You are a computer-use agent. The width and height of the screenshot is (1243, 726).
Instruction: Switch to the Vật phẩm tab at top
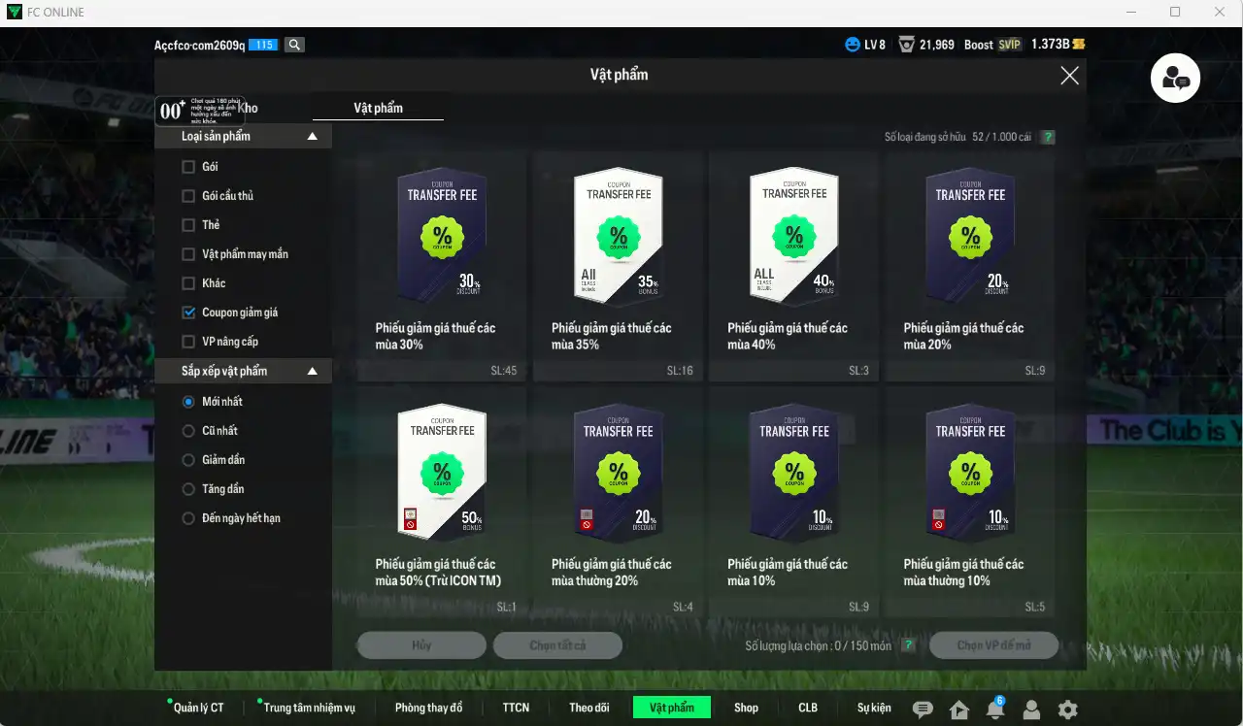[378, 108]
